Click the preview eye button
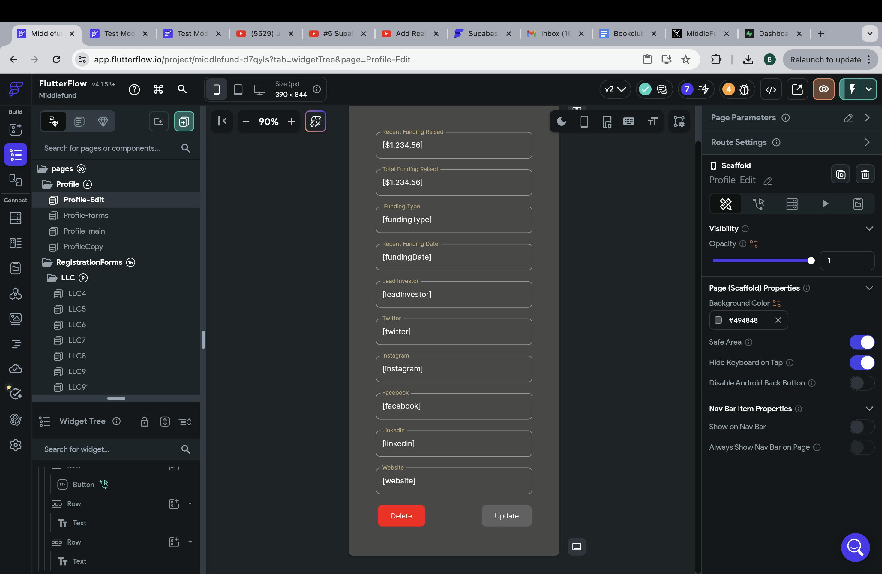The height and width of the screenshot is (574, 882). (x=823, y=89)
